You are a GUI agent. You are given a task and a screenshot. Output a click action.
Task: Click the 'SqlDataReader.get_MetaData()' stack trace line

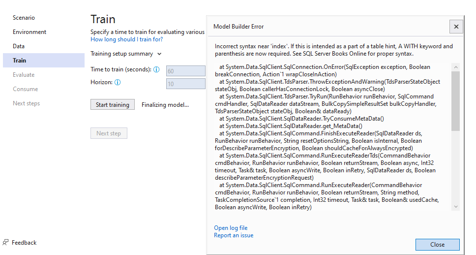pyautogui.click(x=291, y=126)
